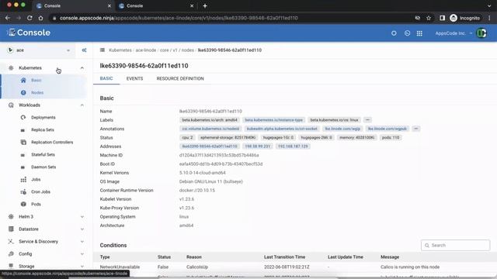Click the lke.linode.com/wgip annotation tag

pyautogui.click(x=342, y=129)
